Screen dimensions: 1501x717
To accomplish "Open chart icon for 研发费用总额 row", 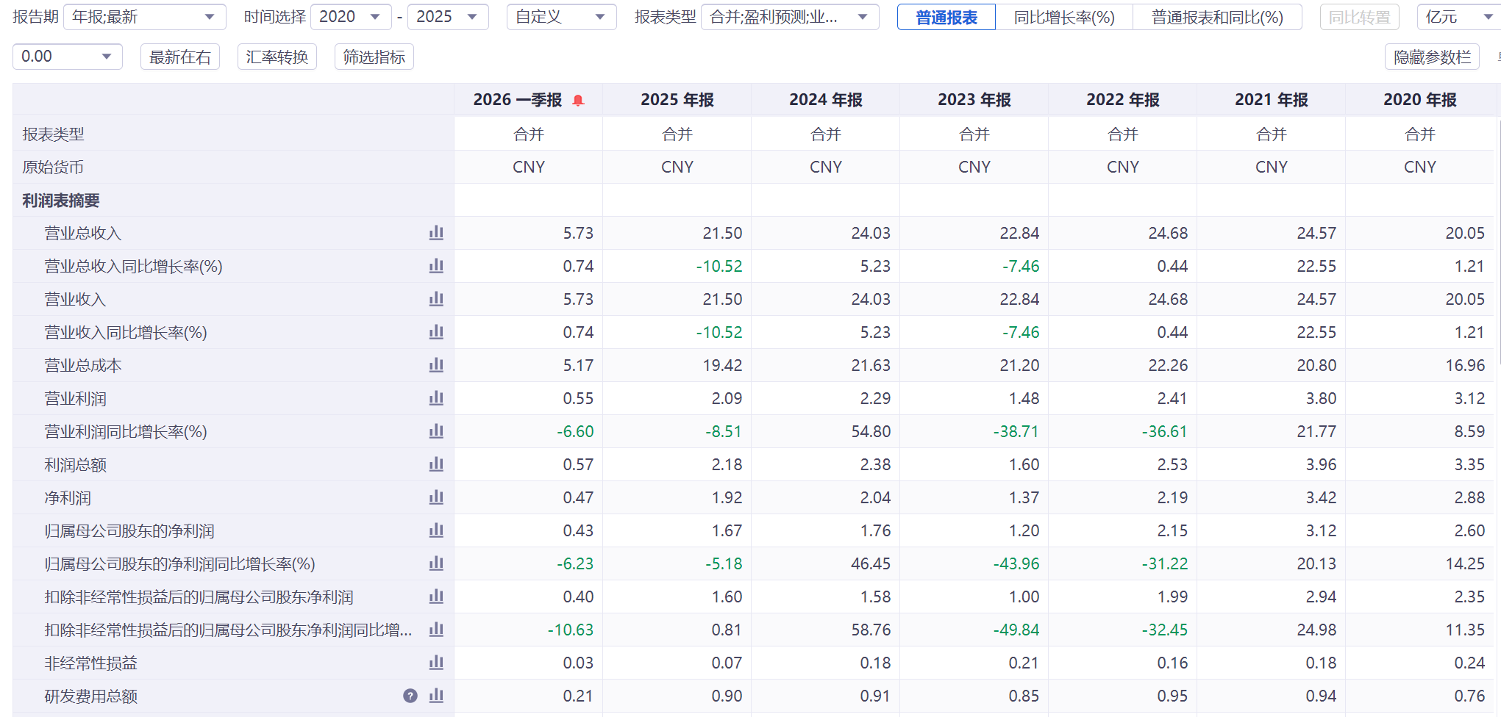I will coord(436,696).
